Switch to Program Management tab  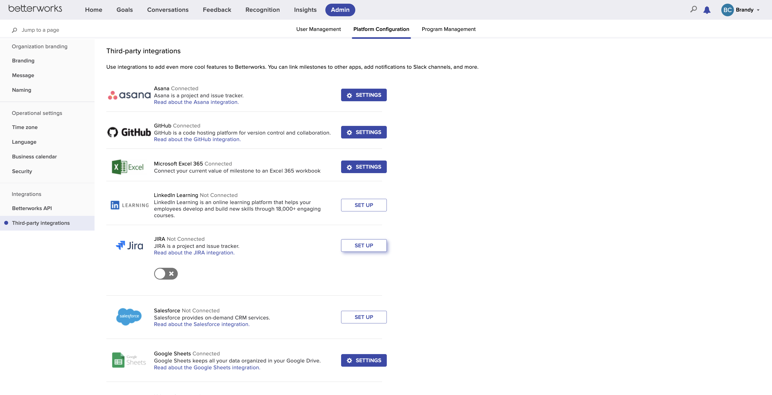[x=449, y=29]
